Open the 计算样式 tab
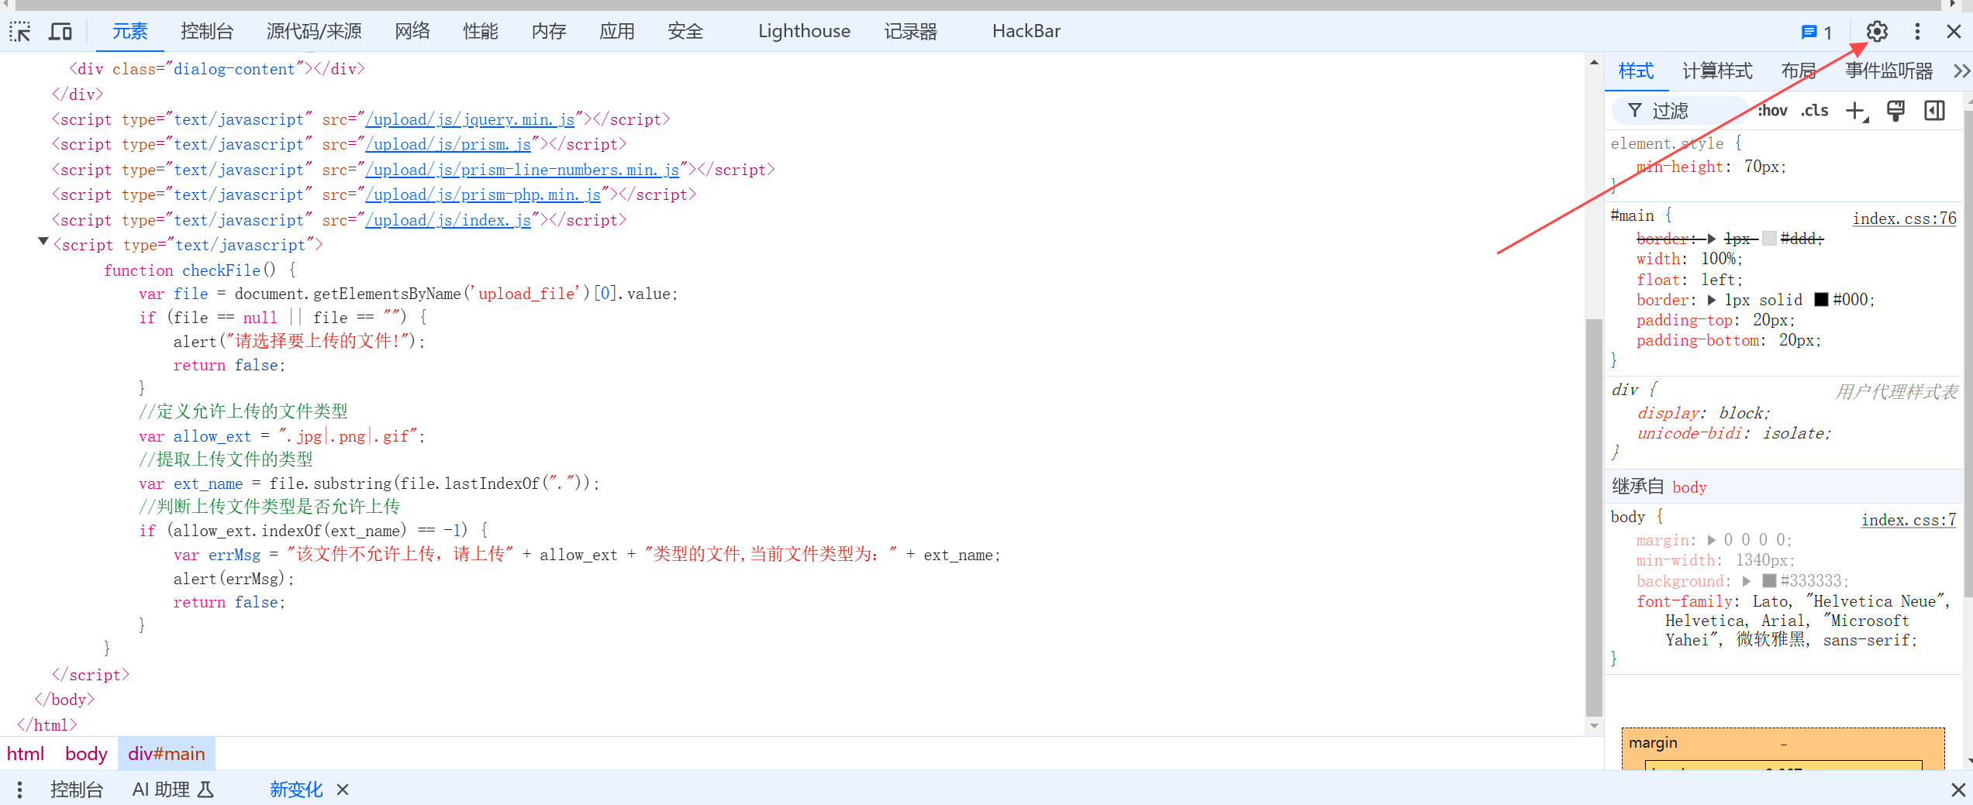Viewport: 1973px width, 805px height. (1717, 71)
